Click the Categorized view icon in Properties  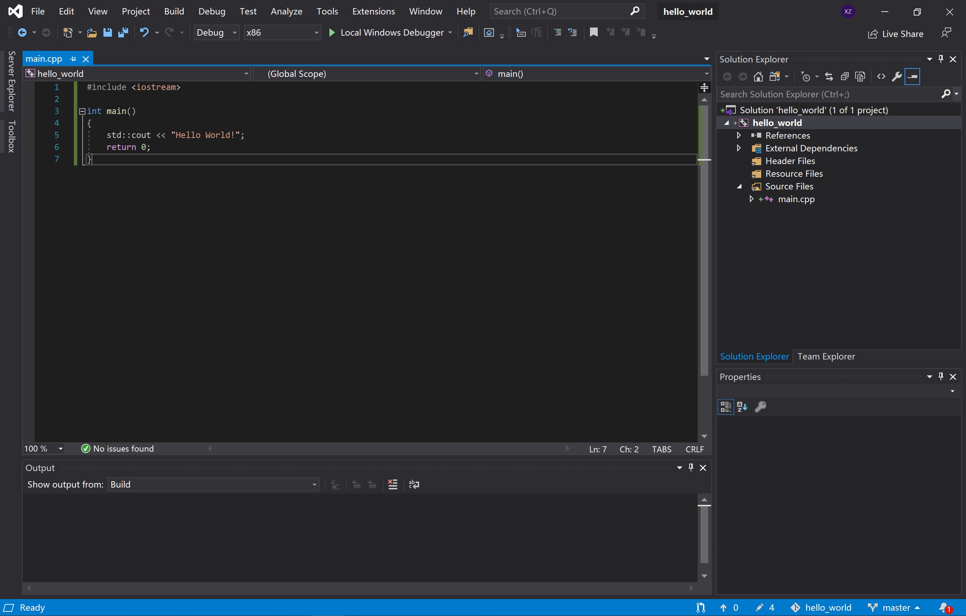click(x=726, y=407)
